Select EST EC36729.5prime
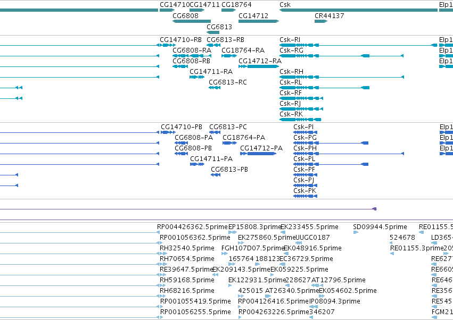Image resolution: width=453 pixels, height=320 pixels. [x=306, y=259]
